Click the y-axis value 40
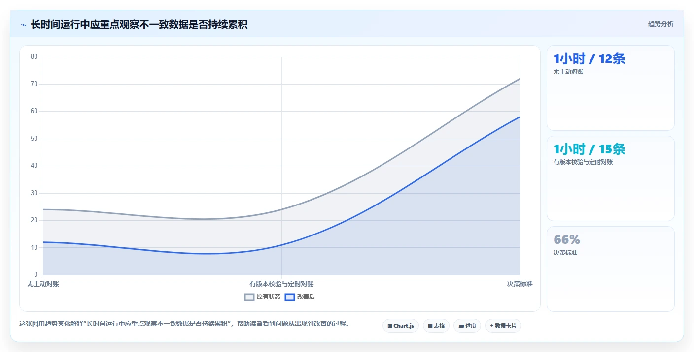 tap(34, 166)
